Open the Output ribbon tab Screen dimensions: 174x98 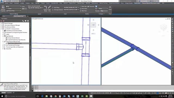click(43, 3)
